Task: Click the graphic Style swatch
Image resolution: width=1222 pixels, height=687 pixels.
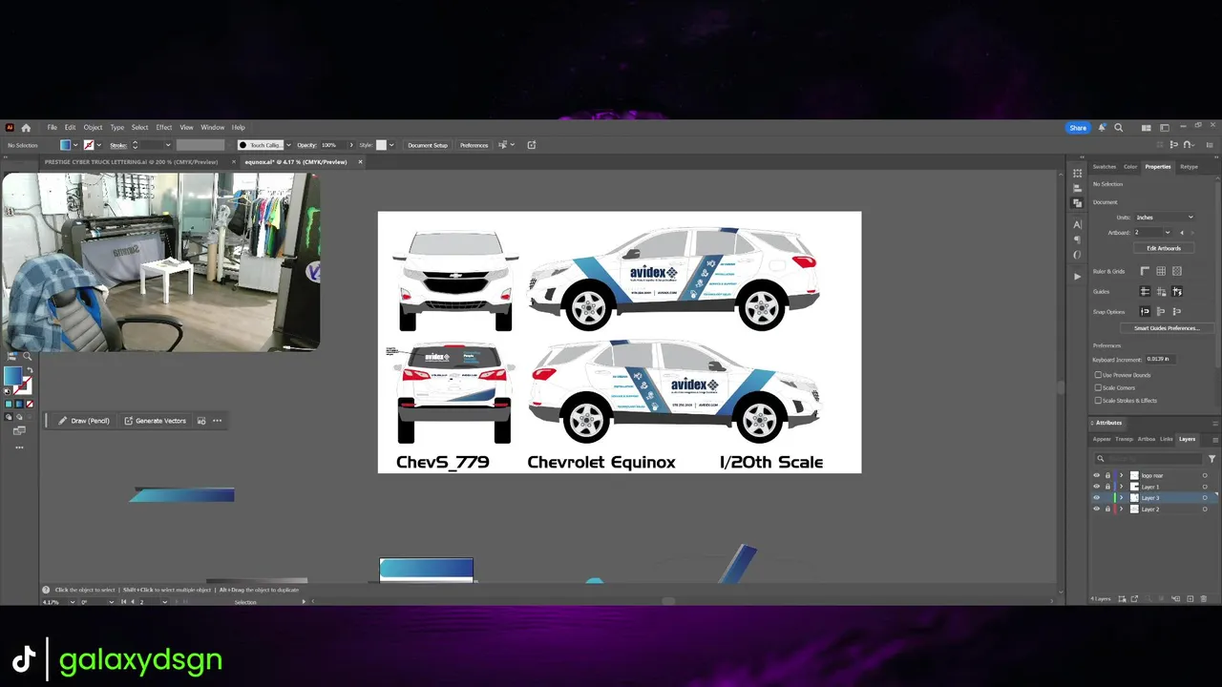Action: click(381, 145)
